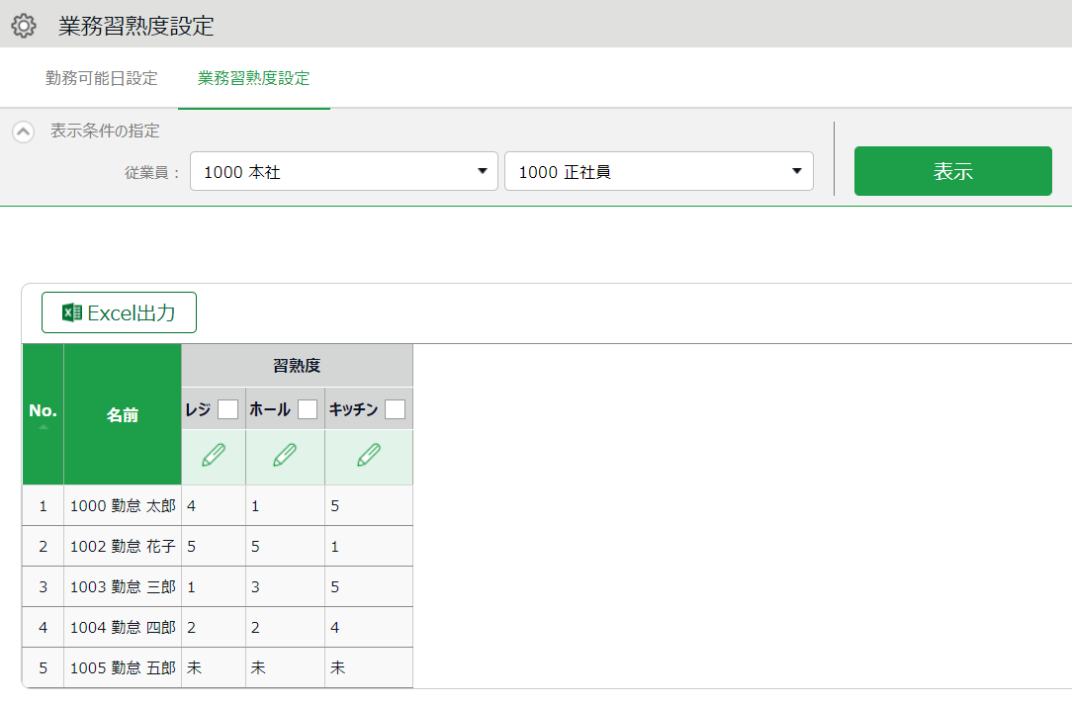
Task: Click the pencil edit icon under レジ
Action: 214,455
